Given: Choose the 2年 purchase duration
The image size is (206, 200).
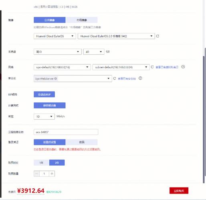Looking at the screenshot, I should 57,163.
